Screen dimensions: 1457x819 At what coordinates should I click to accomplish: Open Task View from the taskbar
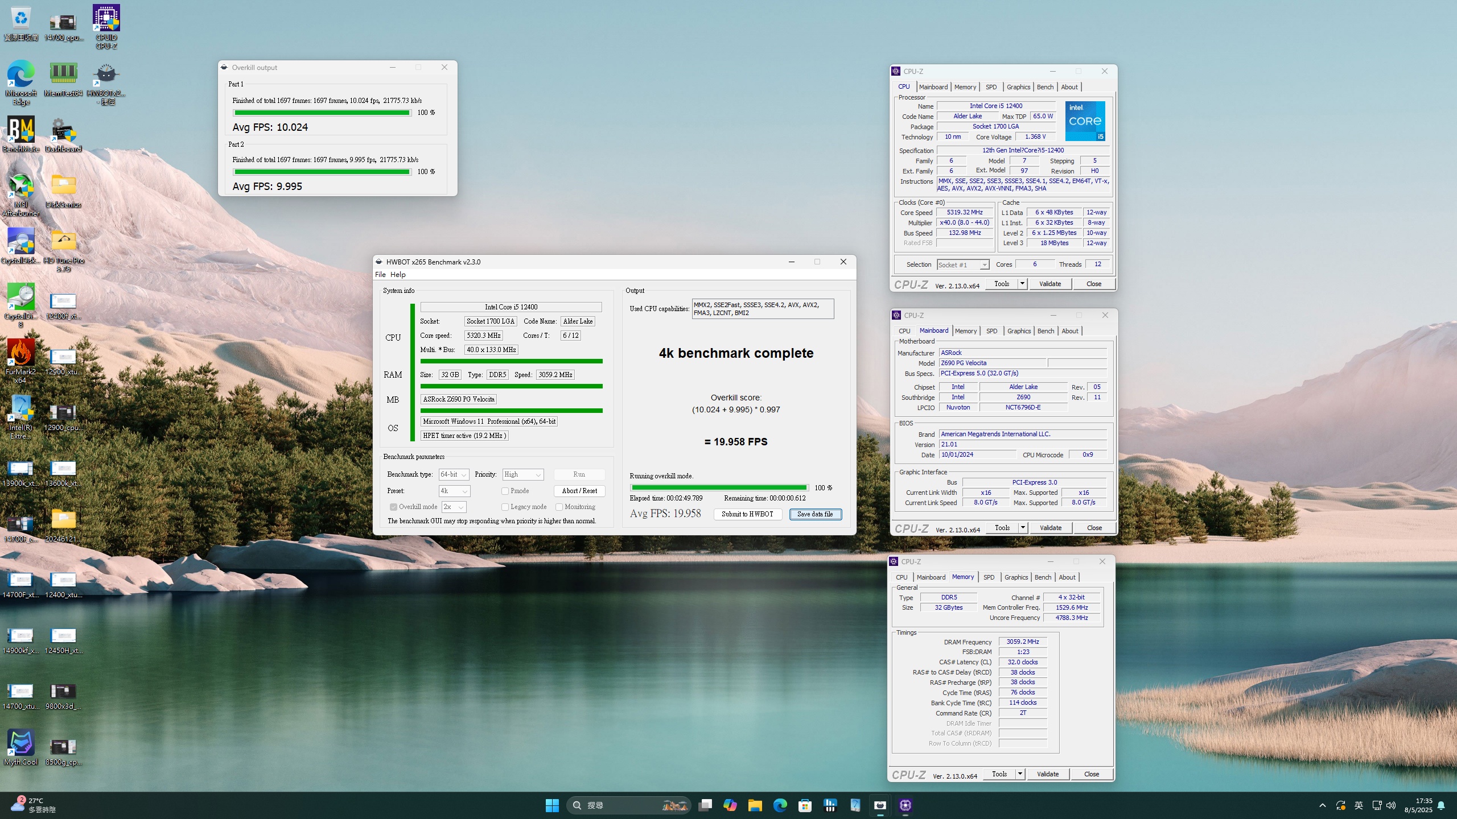[x=705, y=805]
